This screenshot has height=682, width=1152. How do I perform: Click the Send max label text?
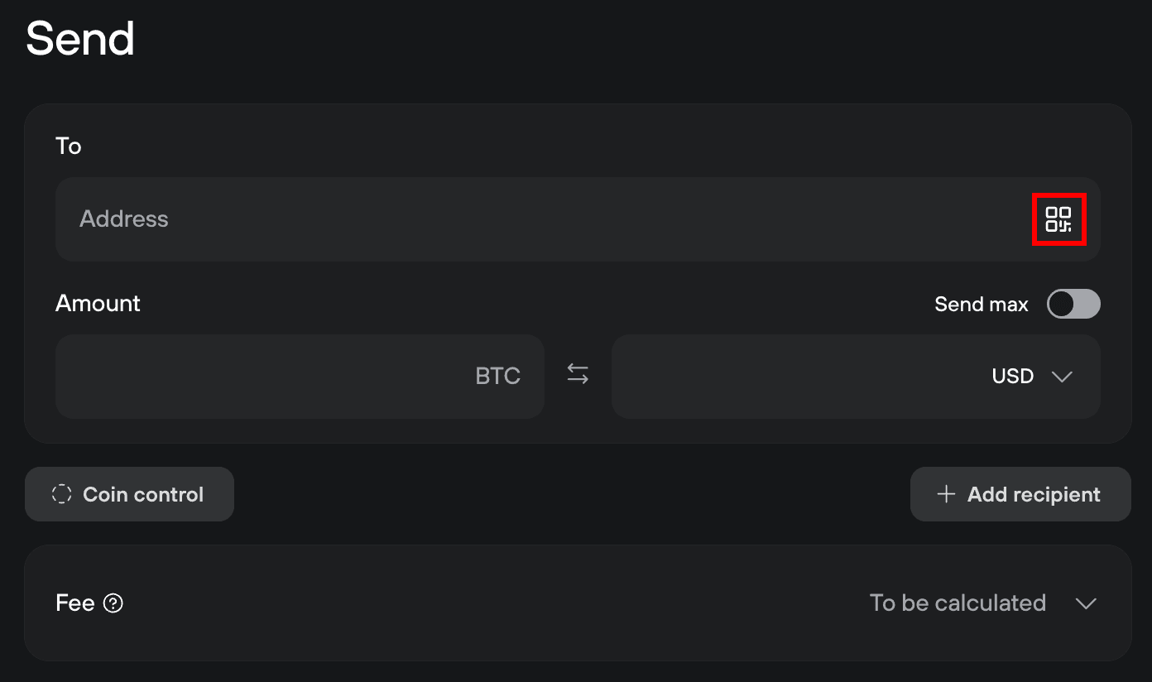pyautogui.click(x=981, y=305)
